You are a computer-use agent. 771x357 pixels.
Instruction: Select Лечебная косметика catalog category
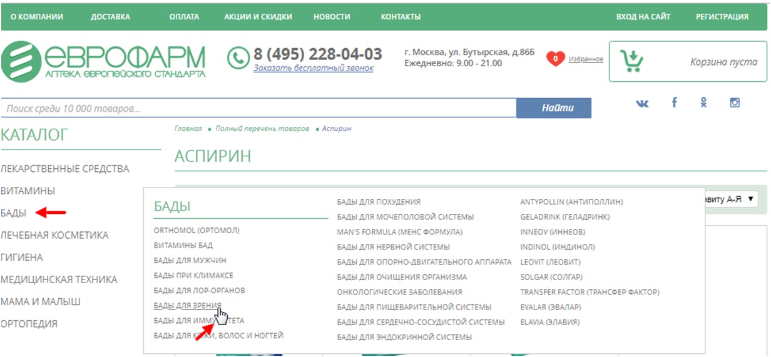click(x=54, y=235)
